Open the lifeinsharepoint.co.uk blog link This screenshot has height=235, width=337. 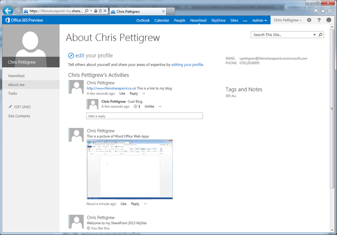[111, 88]
